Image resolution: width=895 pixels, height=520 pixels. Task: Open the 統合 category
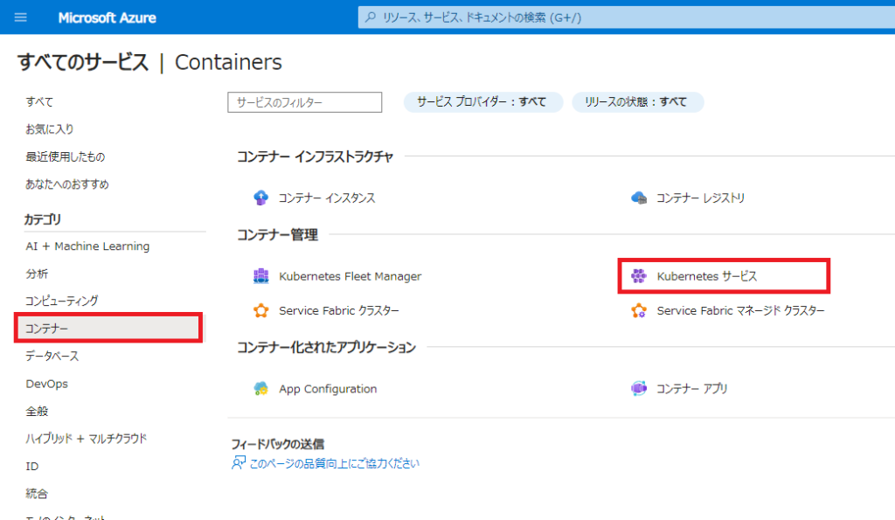point(37,494)
